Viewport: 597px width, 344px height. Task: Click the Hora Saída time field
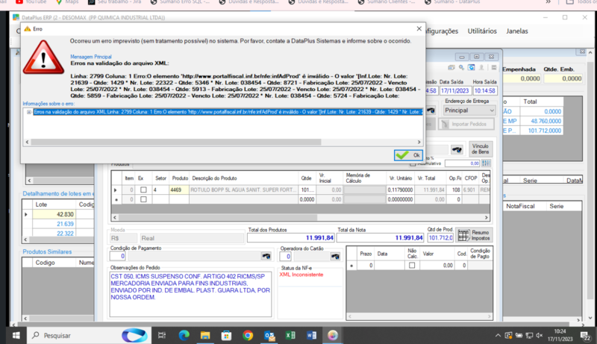coord(485,91)
